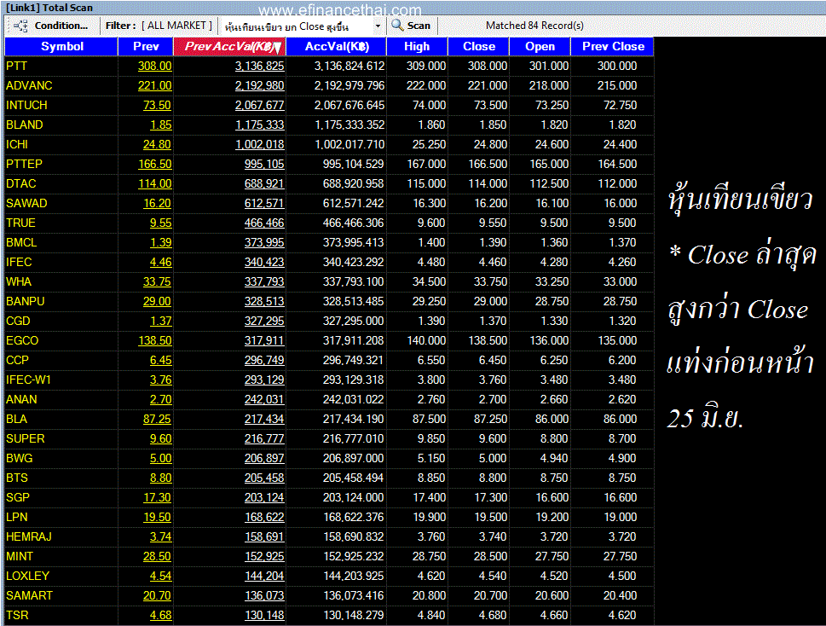The width and height of the screenshot is (826, 626).
Task: Select the BLA symbol
Action: (x=16, y=419)
